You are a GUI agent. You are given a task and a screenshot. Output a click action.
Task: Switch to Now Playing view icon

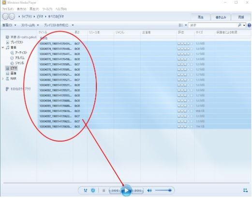[x=245, y=190]
